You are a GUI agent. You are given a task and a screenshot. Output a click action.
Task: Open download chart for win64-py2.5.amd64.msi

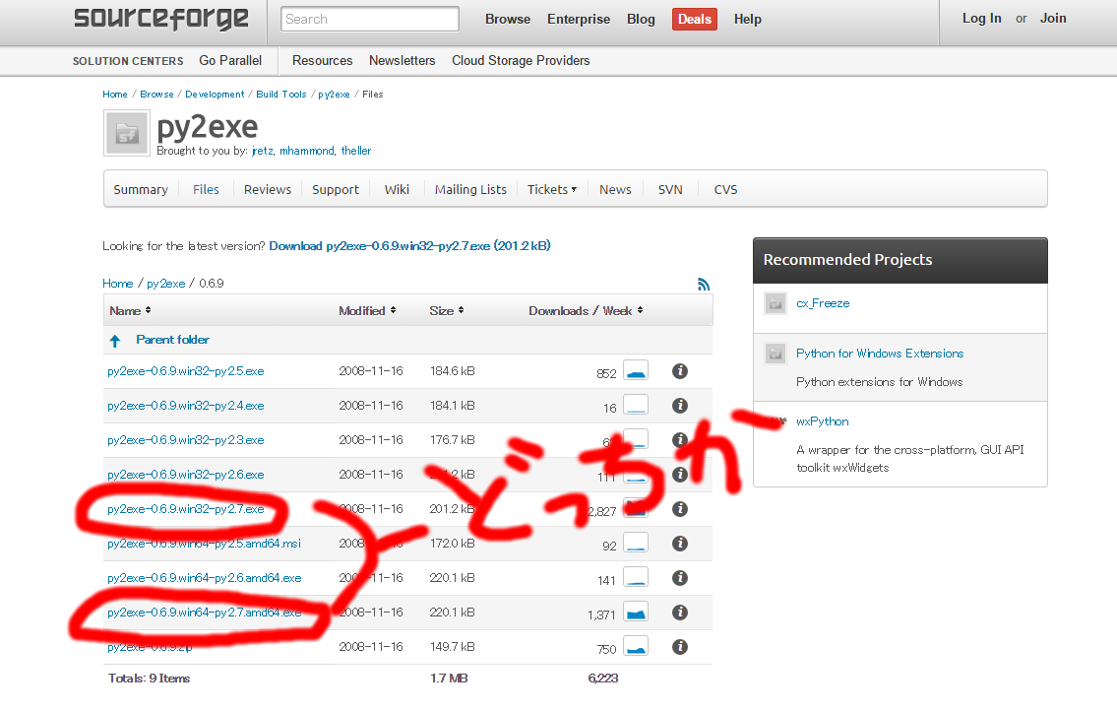(636, 544)
